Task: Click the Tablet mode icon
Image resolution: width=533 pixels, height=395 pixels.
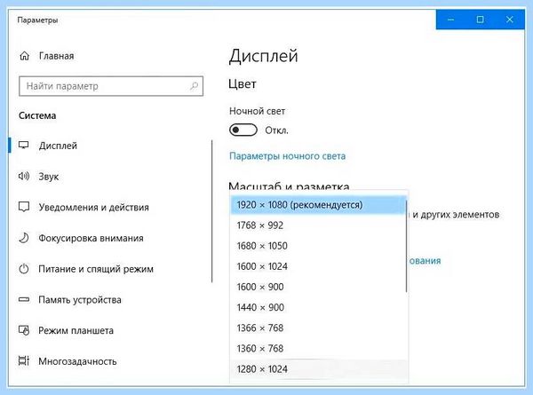Action: tap(24, 330)
